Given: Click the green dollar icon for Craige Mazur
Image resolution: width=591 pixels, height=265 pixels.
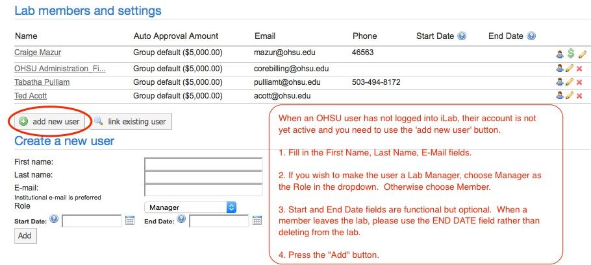Looking at the screenshot, I should 570,53.
